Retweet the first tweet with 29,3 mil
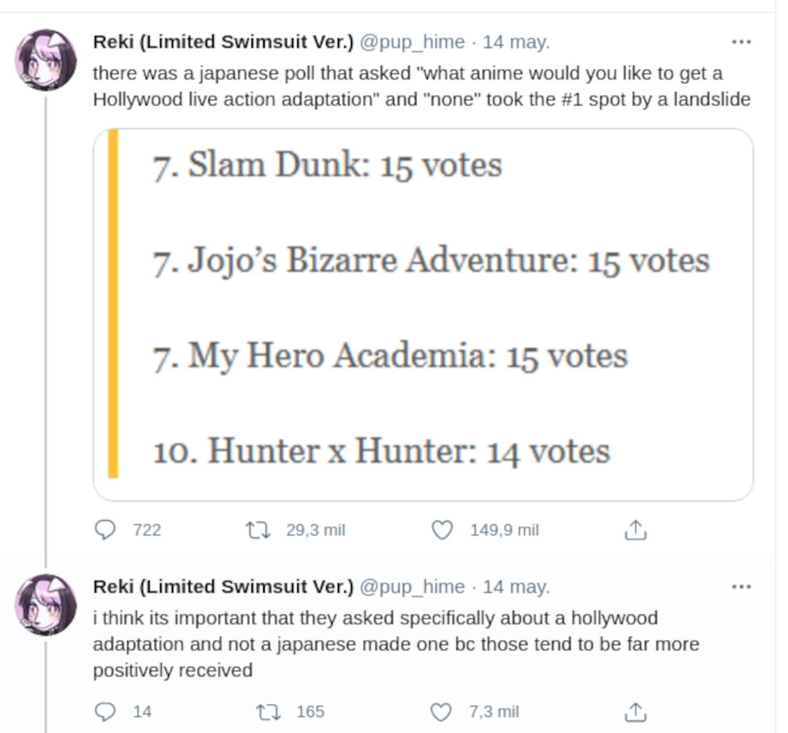 [x=258, y=529]
